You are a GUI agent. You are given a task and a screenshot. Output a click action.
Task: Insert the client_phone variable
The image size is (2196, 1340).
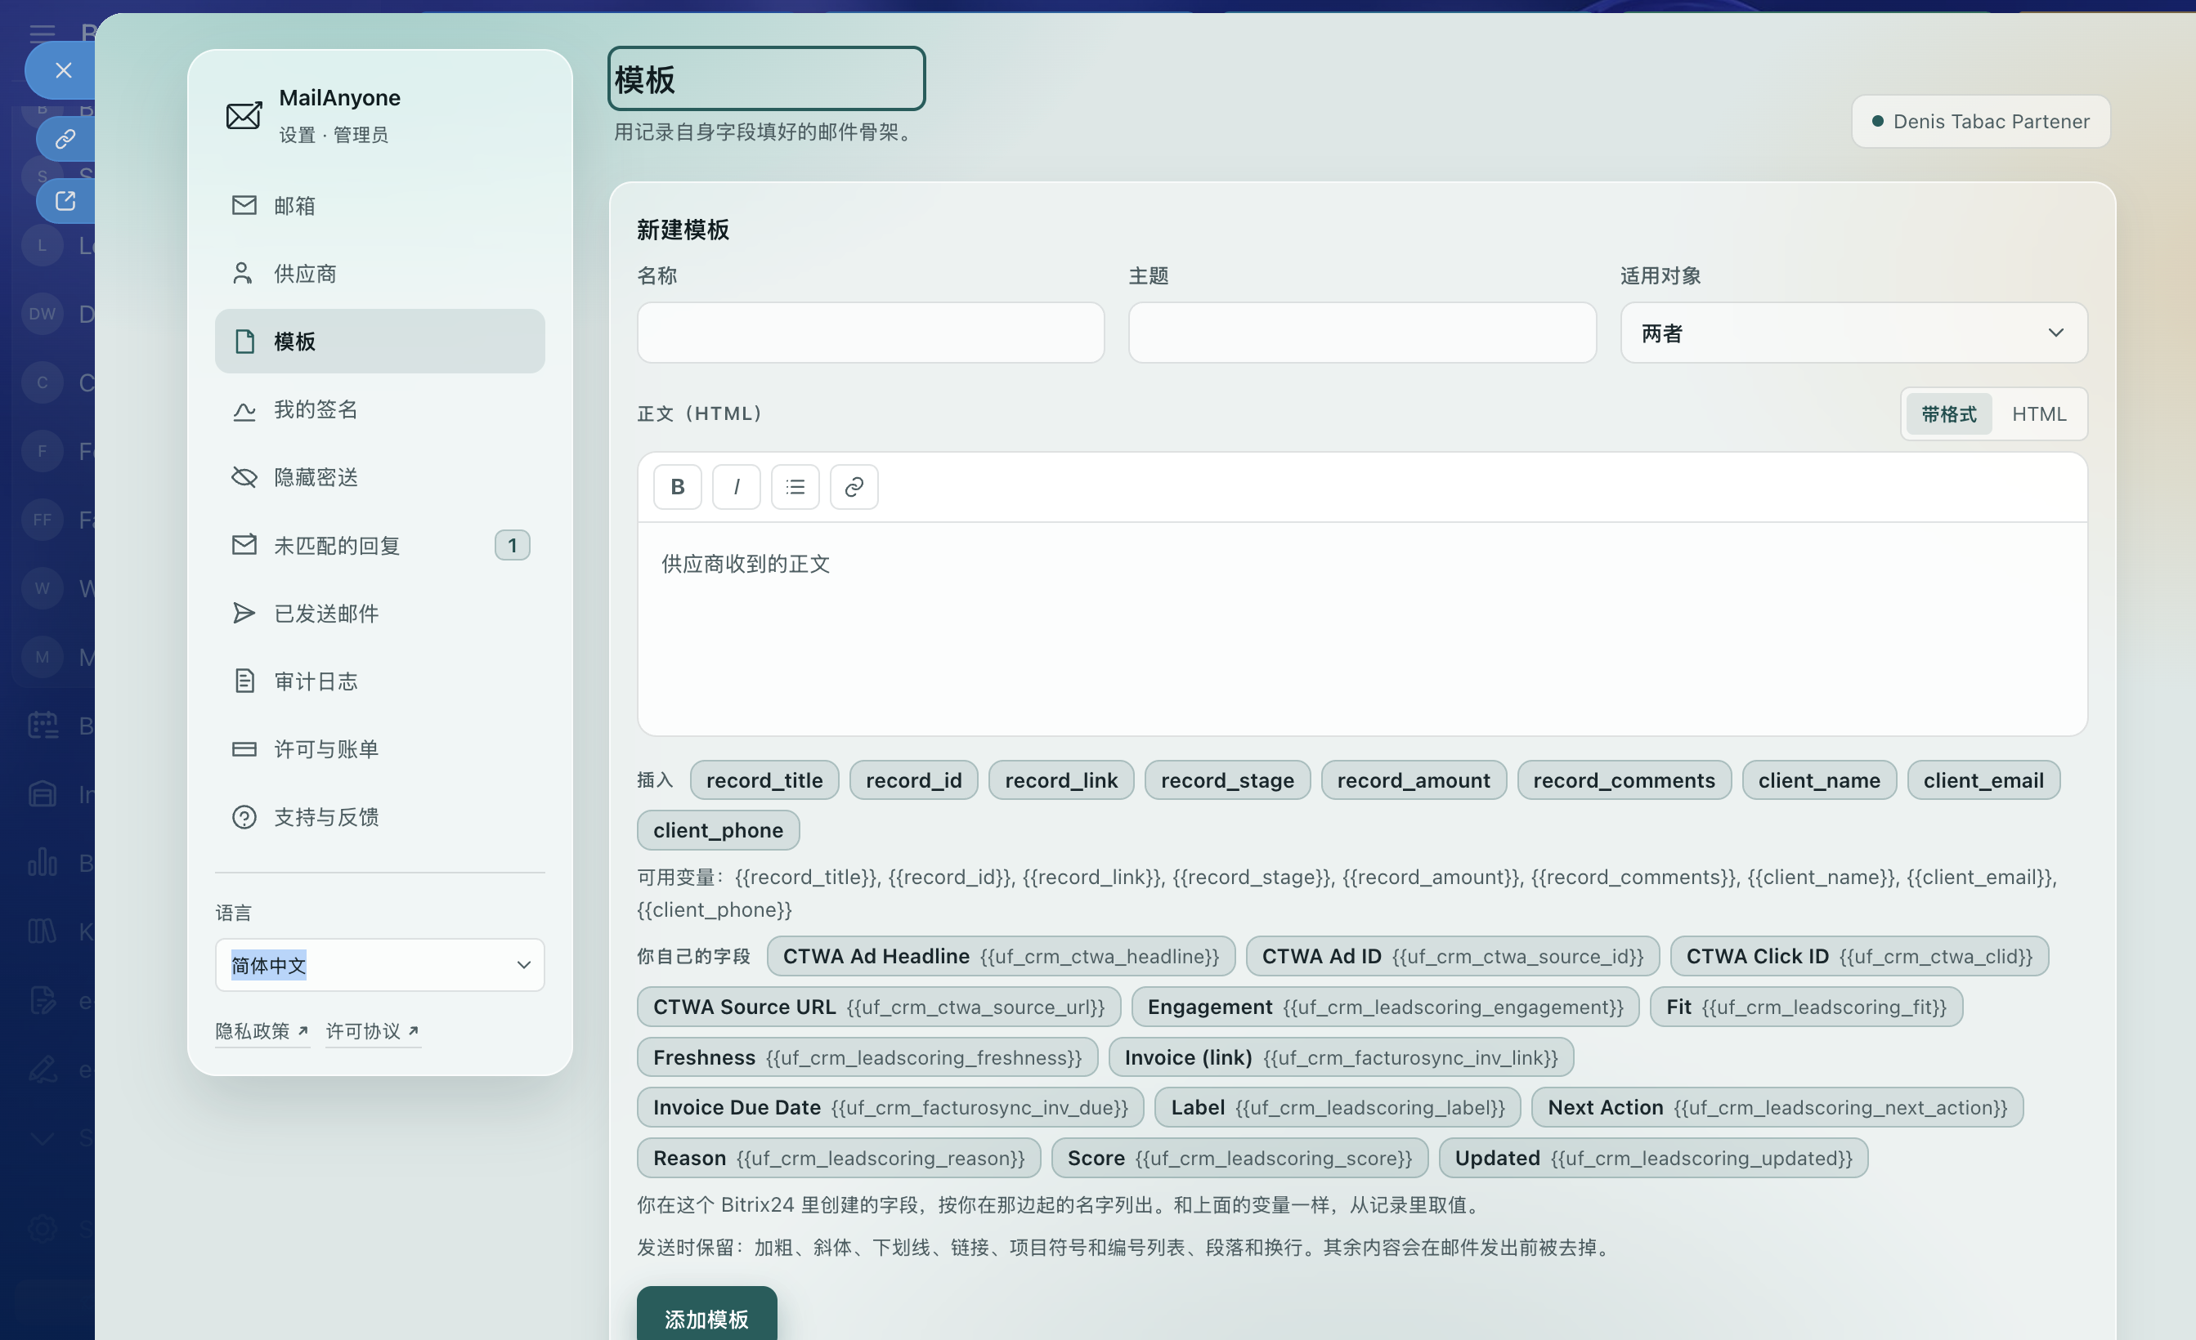coord(719,829)
